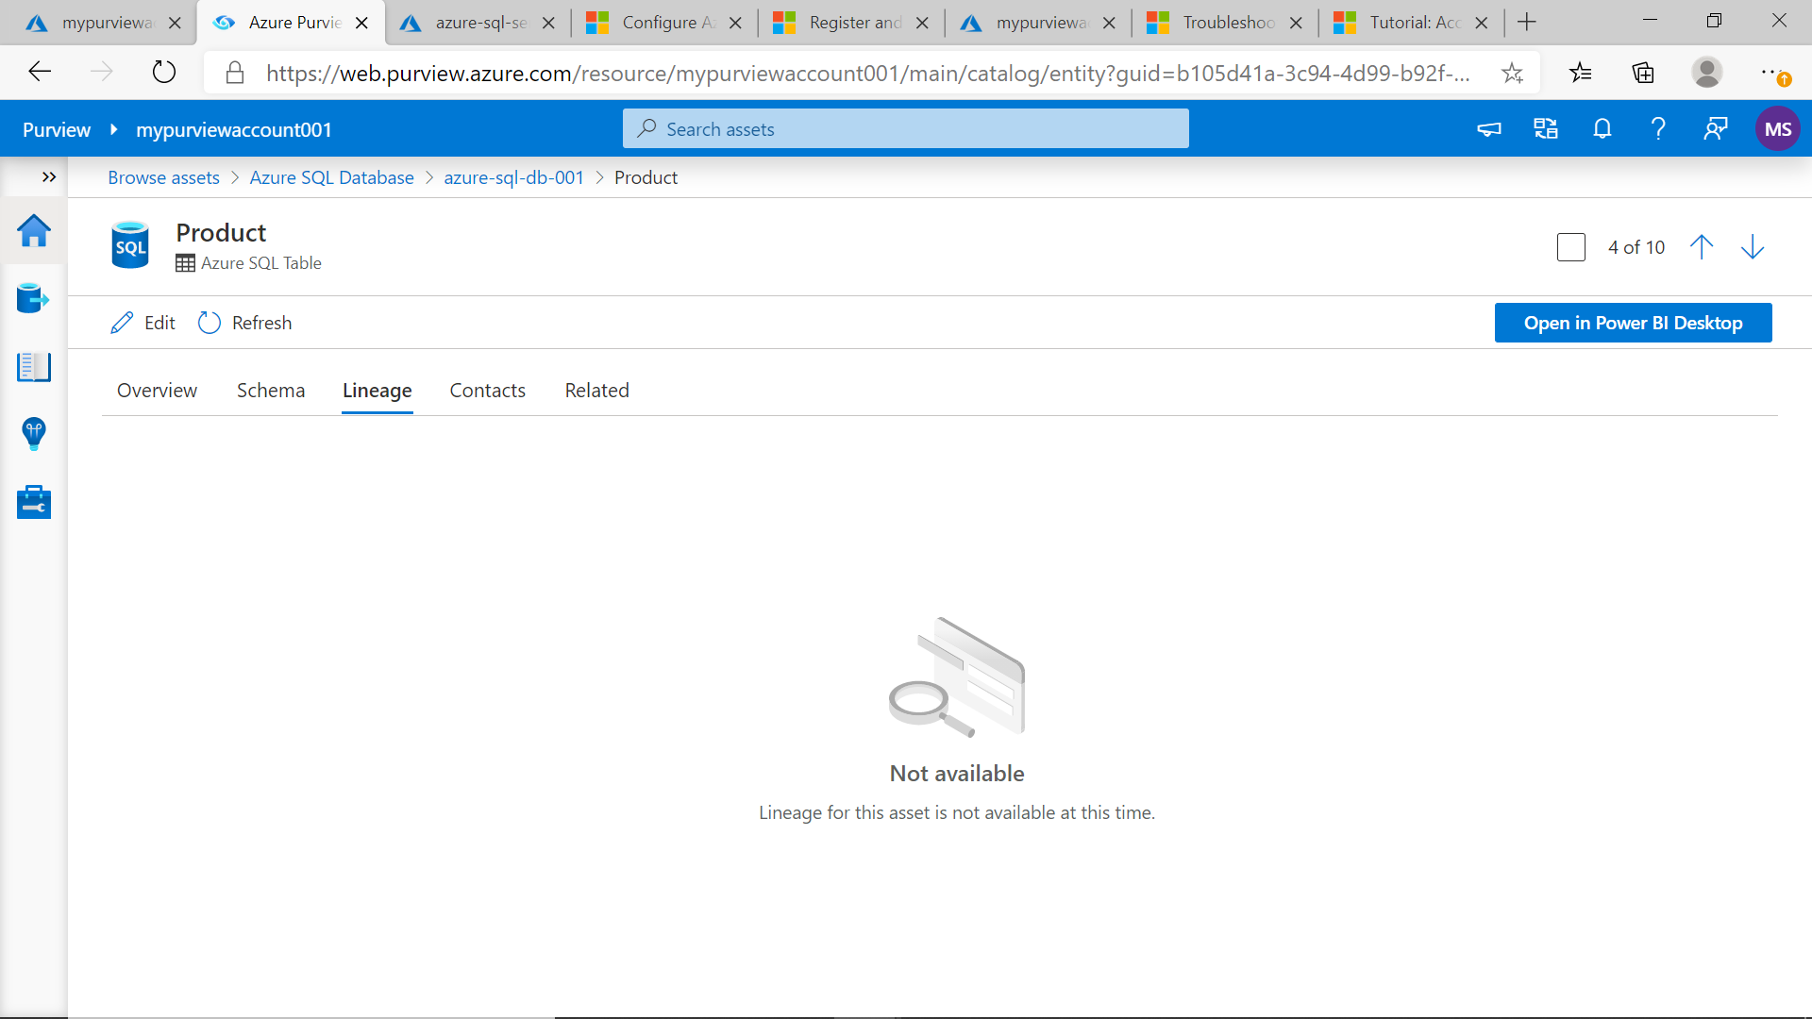Open the Home icon in left sidebar
Viewport: 1812px width, 1019px height.
click(x=34, y=231)
